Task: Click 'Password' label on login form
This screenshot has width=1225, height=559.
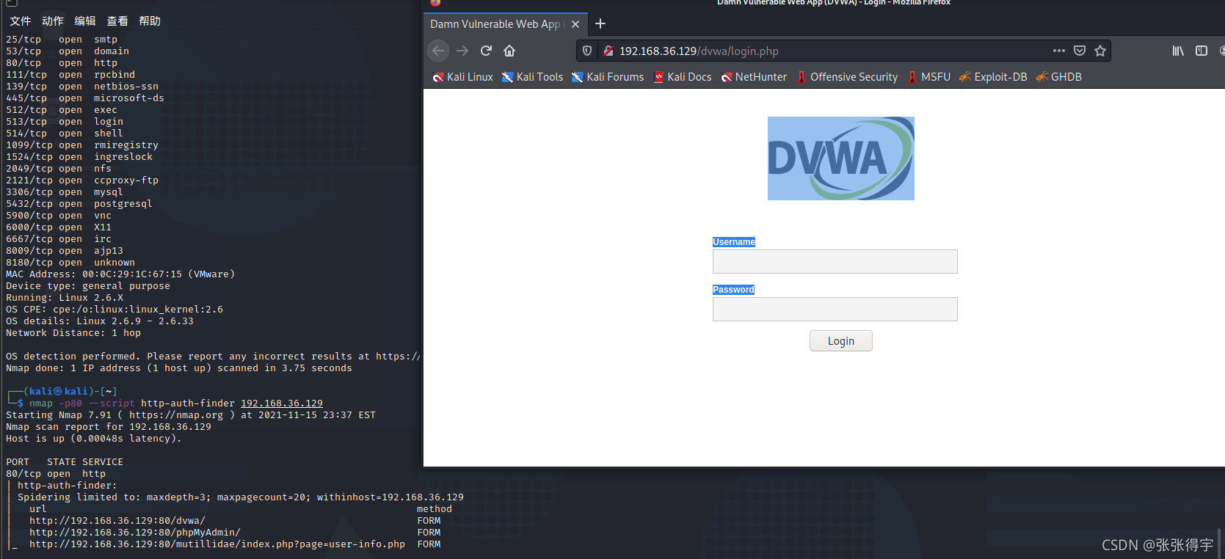Action: click(733, 290)
